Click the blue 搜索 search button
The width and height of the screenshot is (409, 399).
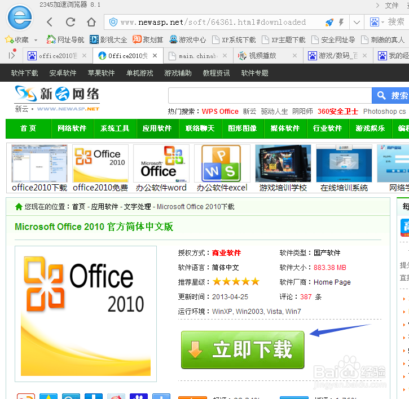(390, 95)
